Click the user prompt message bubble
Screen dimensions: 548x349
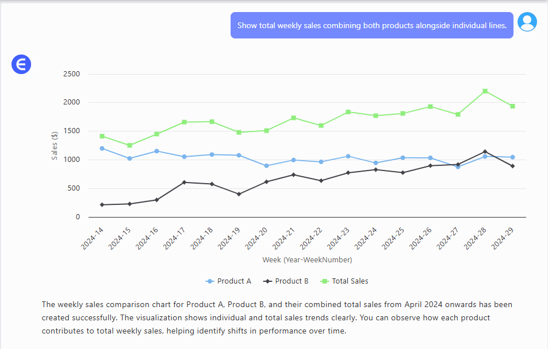(x=371, y=25)
